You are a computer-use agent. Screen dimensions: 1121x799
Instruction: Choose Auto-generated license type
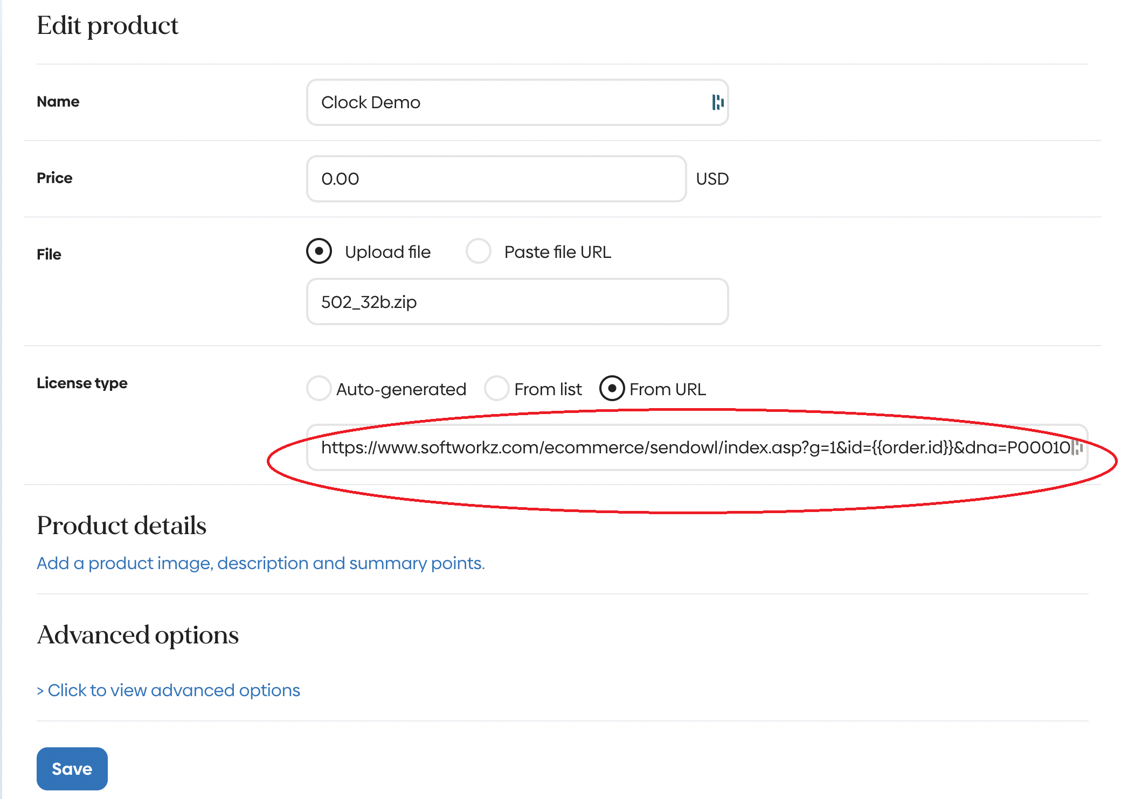[319, 388]
